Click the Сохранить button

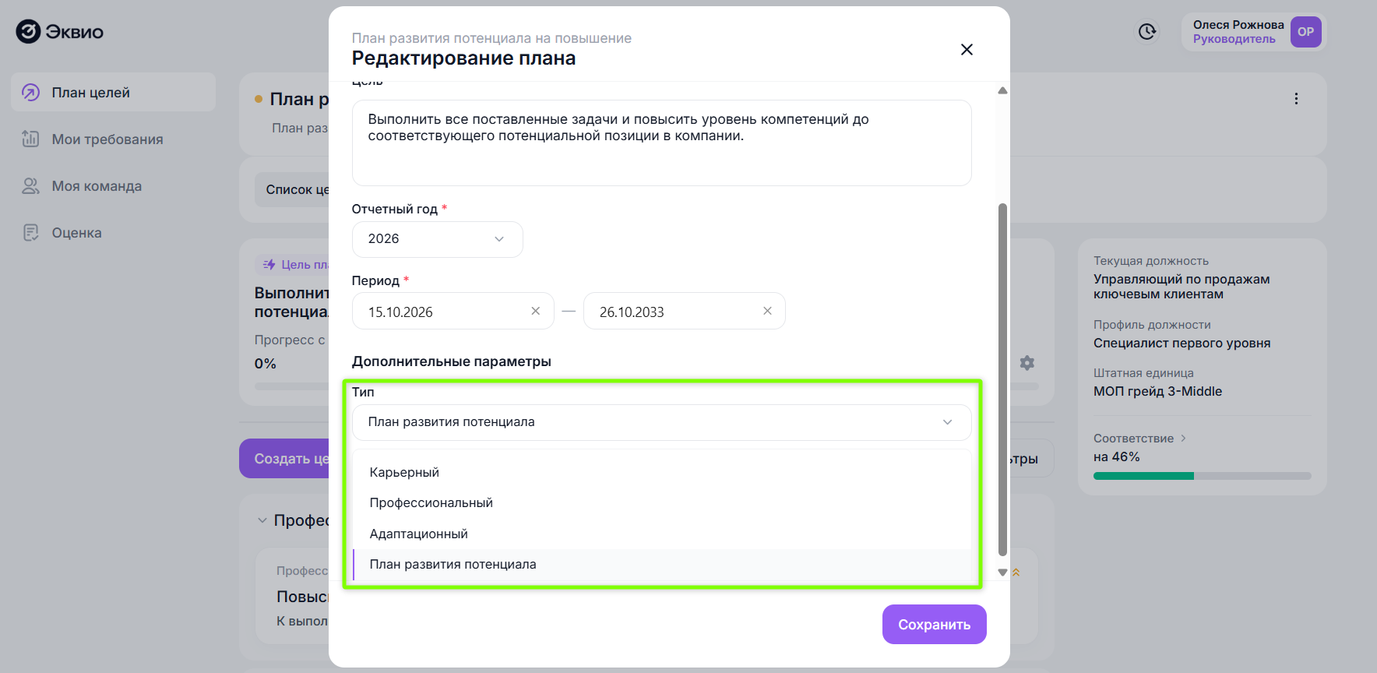(x=934, y=625)
